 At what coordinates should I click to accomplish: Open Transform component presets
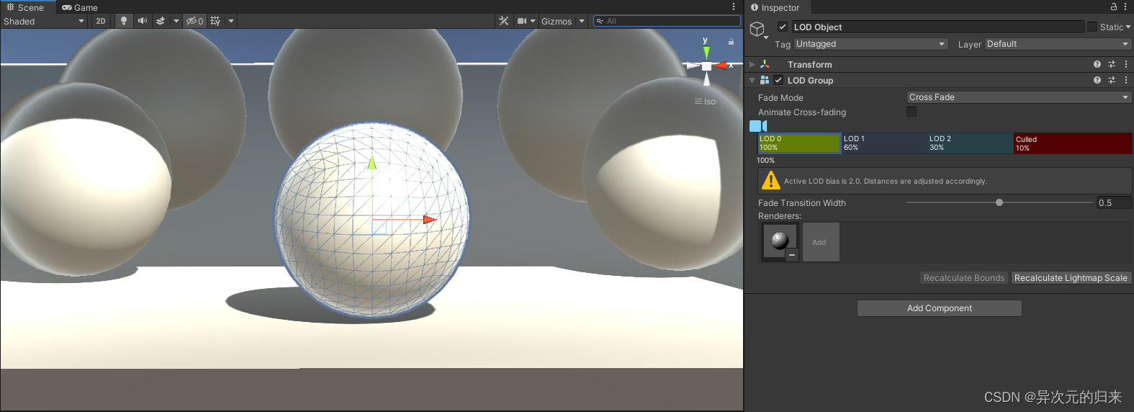[1112, 64]
